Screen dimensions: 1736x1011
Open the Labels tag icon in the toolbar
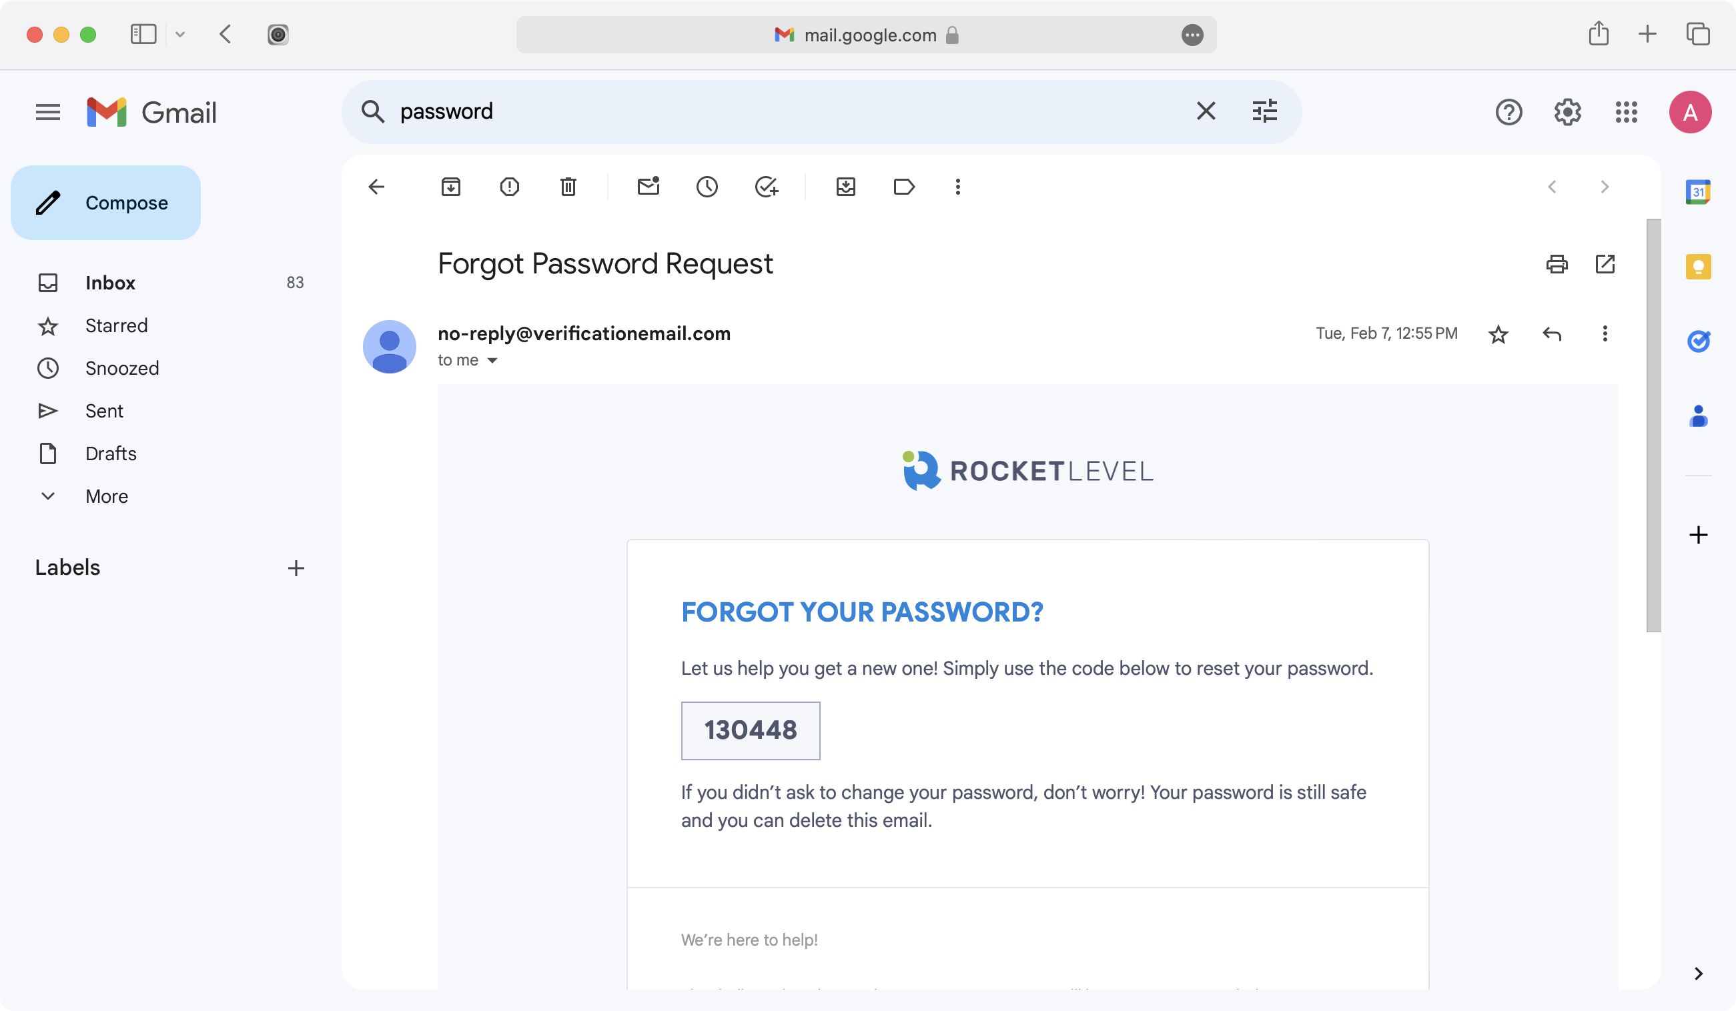(904, 187)
